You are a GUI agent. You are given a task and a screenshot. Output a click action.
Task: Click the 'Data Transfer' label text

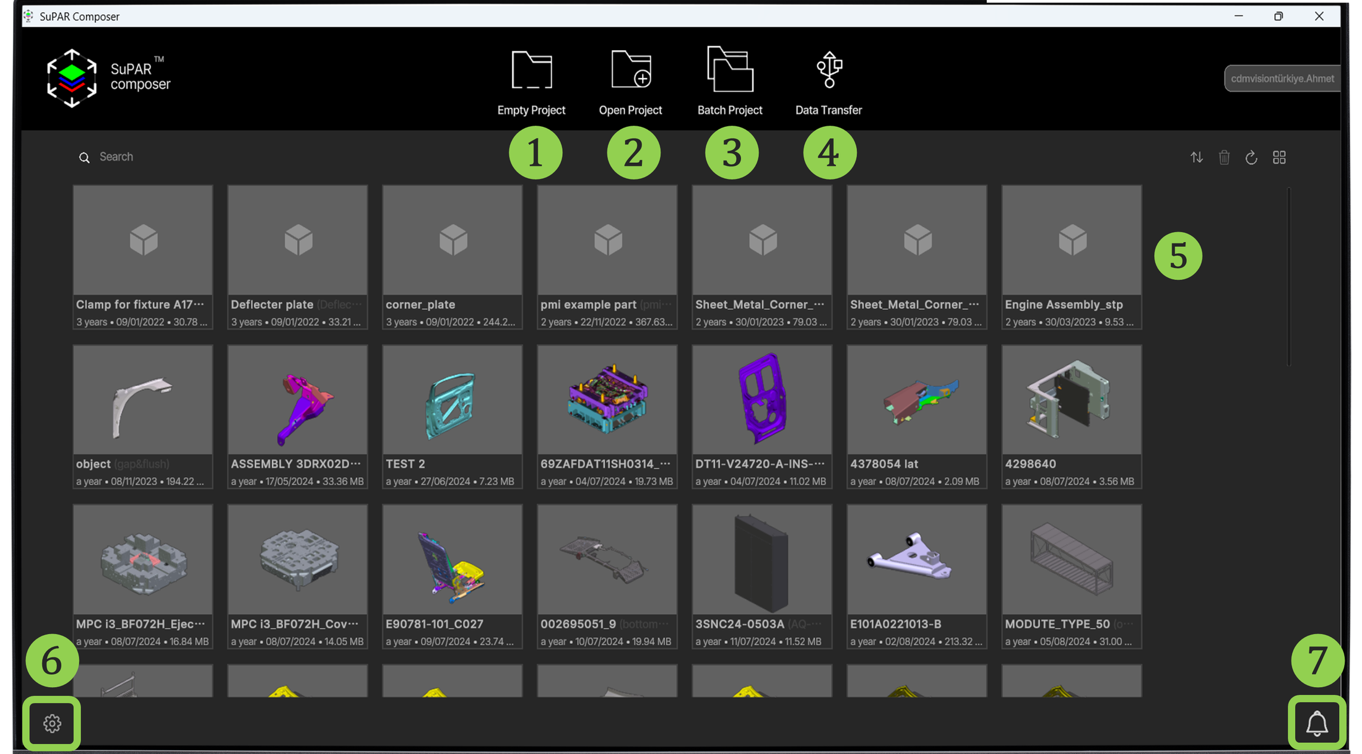[x=828, y=110]
